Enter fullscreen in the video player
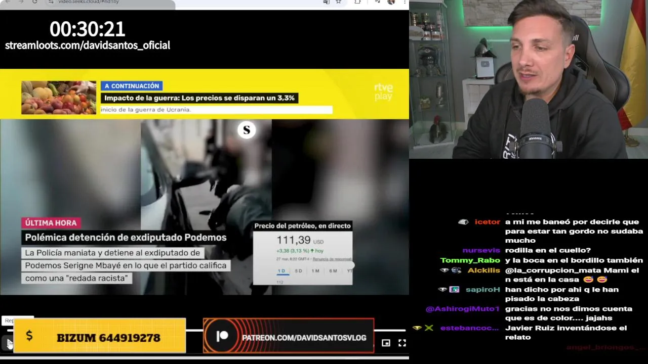 tap(402, 343)
